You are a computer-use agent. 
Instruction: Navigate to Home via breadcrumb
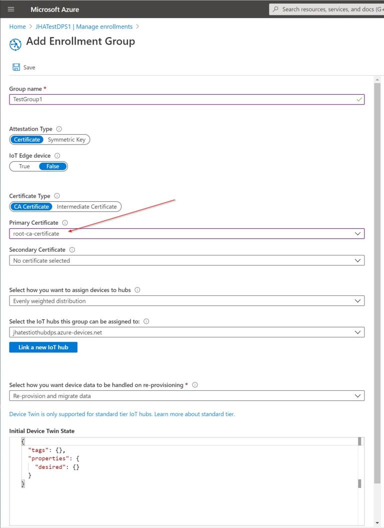coord(16,27)
